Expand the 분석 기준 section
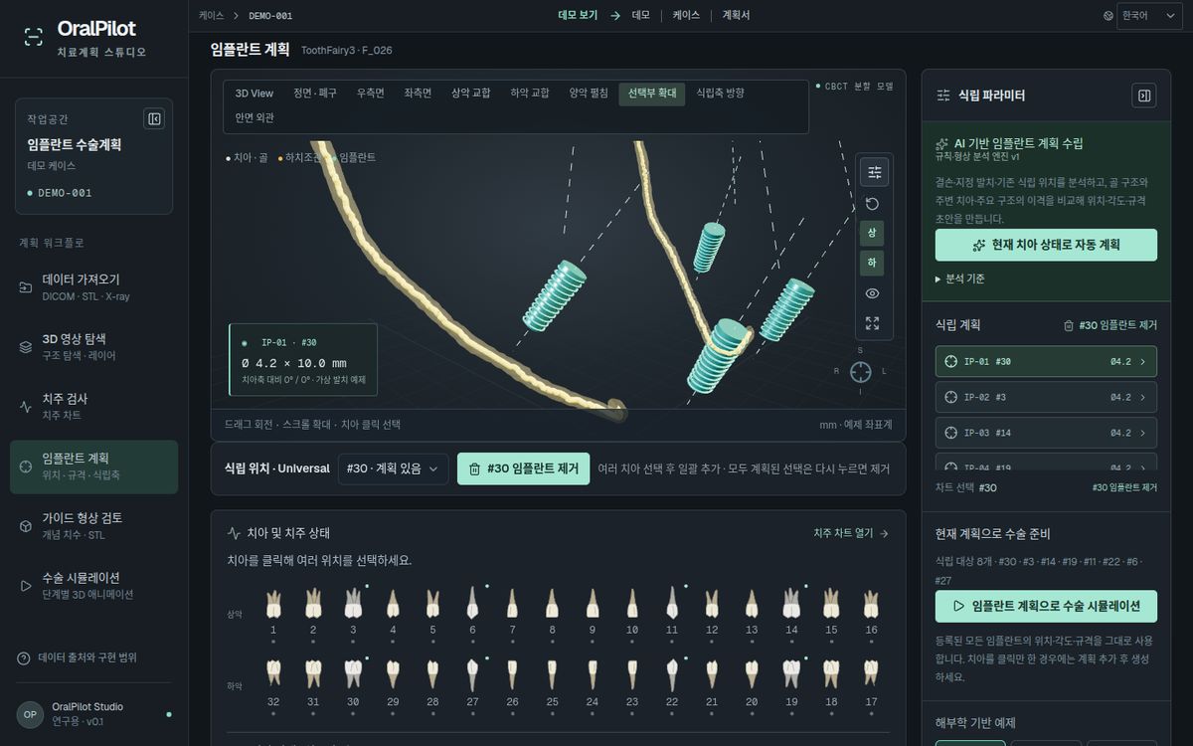This screenshot has width=1193, height=746. tap(960, 279)
